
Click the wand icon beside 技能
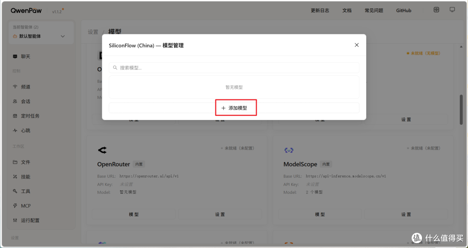[x=15, y=176]
